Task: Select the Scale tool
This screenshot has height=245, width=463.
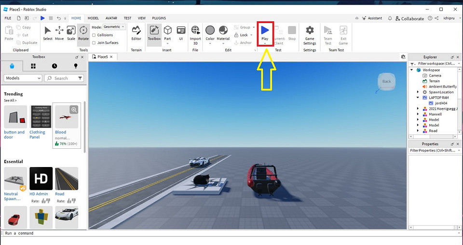Action: [x=71, y=33]
